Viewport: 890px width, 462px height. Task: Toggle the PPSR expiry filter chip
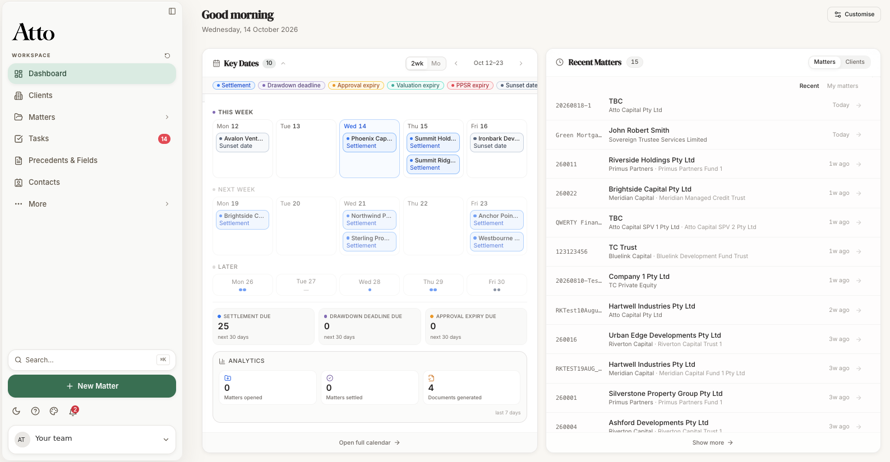(x=471, y=86)
